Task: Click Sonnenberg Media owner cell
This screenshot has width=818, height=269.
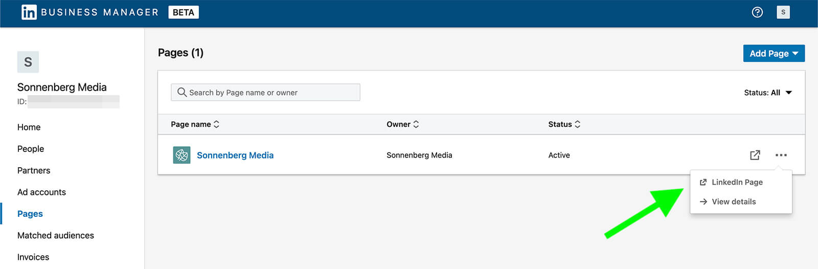Action: click(x=419, y=155)
